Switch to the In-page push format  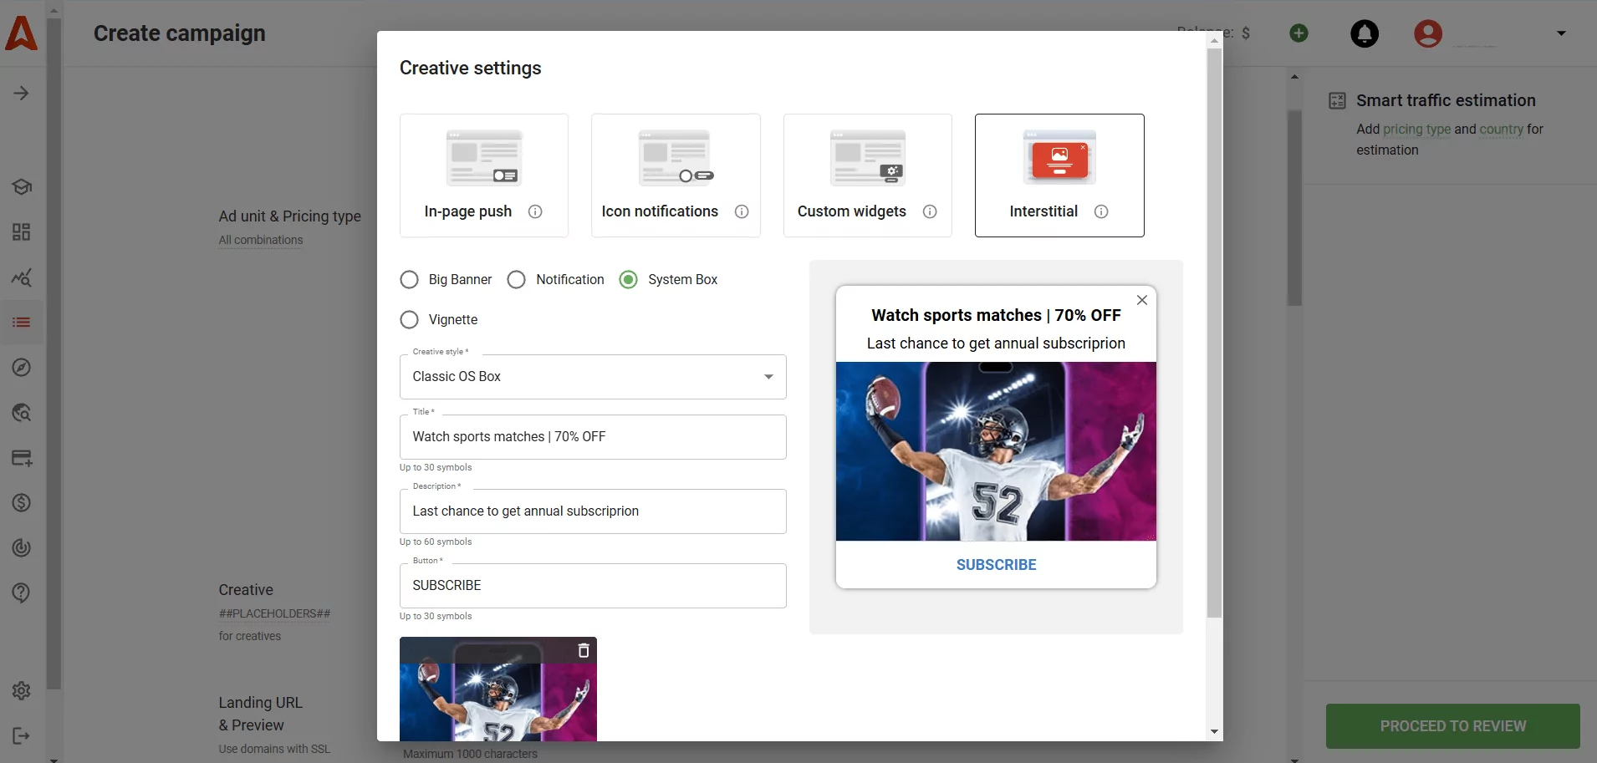[x=484, y=175]
